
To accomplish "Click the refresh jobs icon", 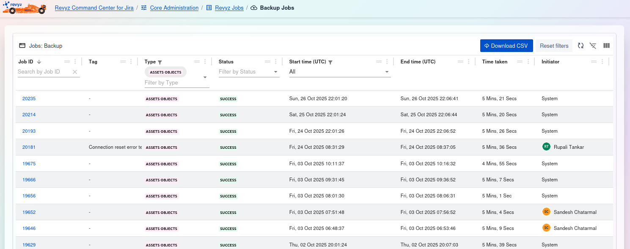I will pos(580,46).
